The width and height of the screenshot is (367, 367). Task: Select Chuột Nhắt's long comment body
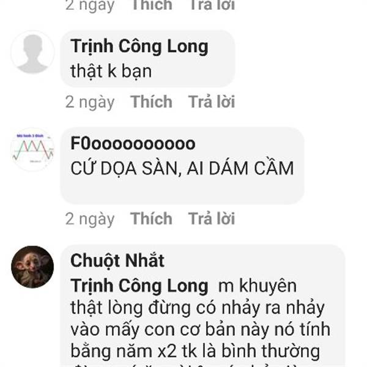click(x=201, y=322)
